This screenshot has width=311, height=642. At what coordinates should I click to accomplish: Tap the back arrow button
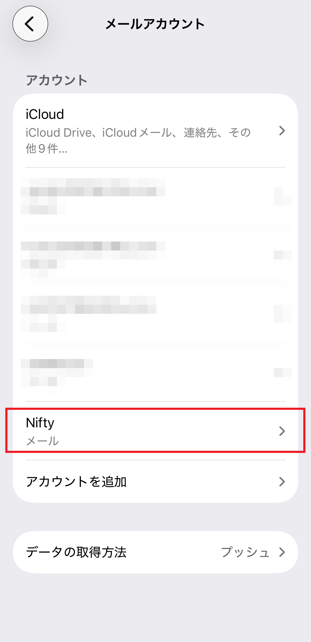(30, 24)
